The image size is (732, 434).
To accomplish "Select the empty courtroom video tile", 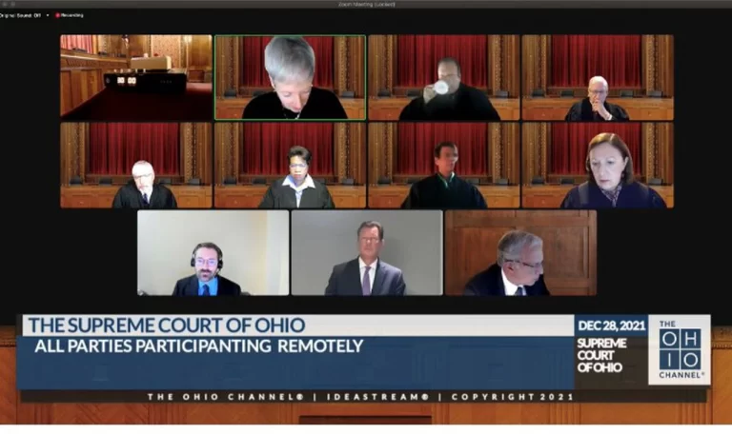I will (136, 77).
